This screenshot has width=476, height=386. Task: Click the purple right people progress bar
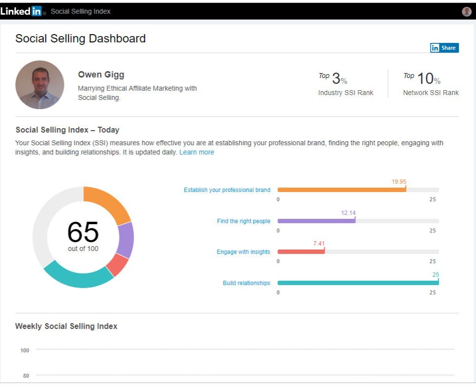[x=317, y=221]
